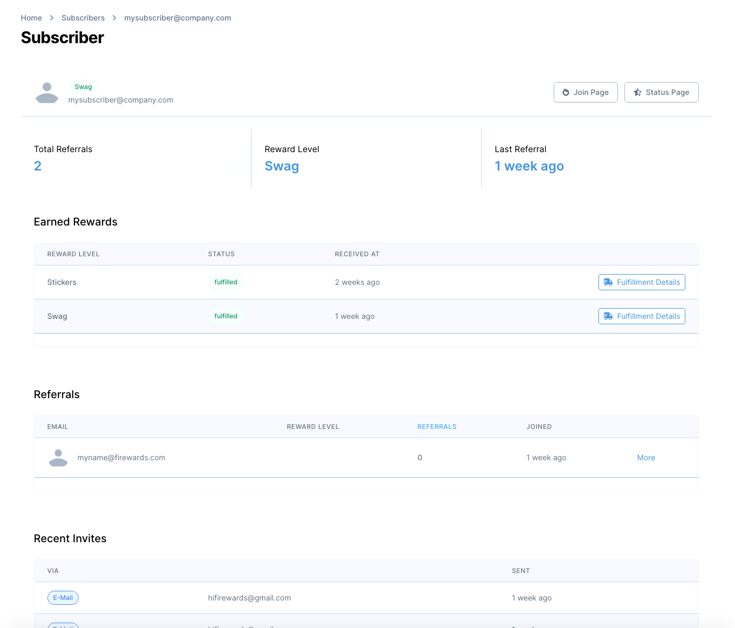Click Swag row's 1 week ago received date
735x628 pixels.
point(355,317)
